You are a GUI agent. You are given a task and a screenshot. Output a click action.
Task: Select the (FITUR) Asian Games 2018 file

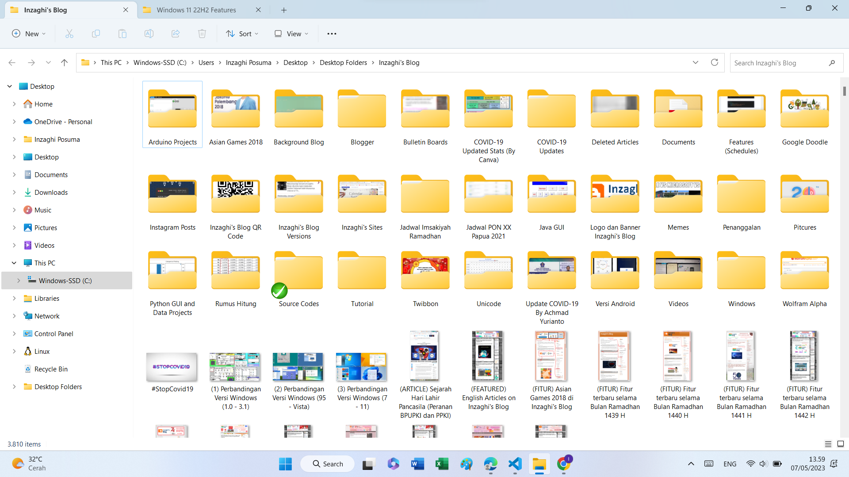[x=552, y=371]
